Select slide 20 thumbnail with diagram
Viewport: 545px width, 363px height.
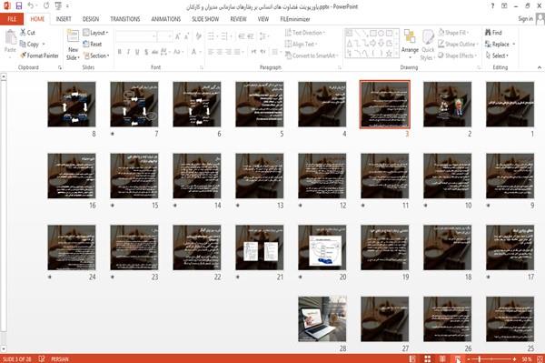point(322,247)
